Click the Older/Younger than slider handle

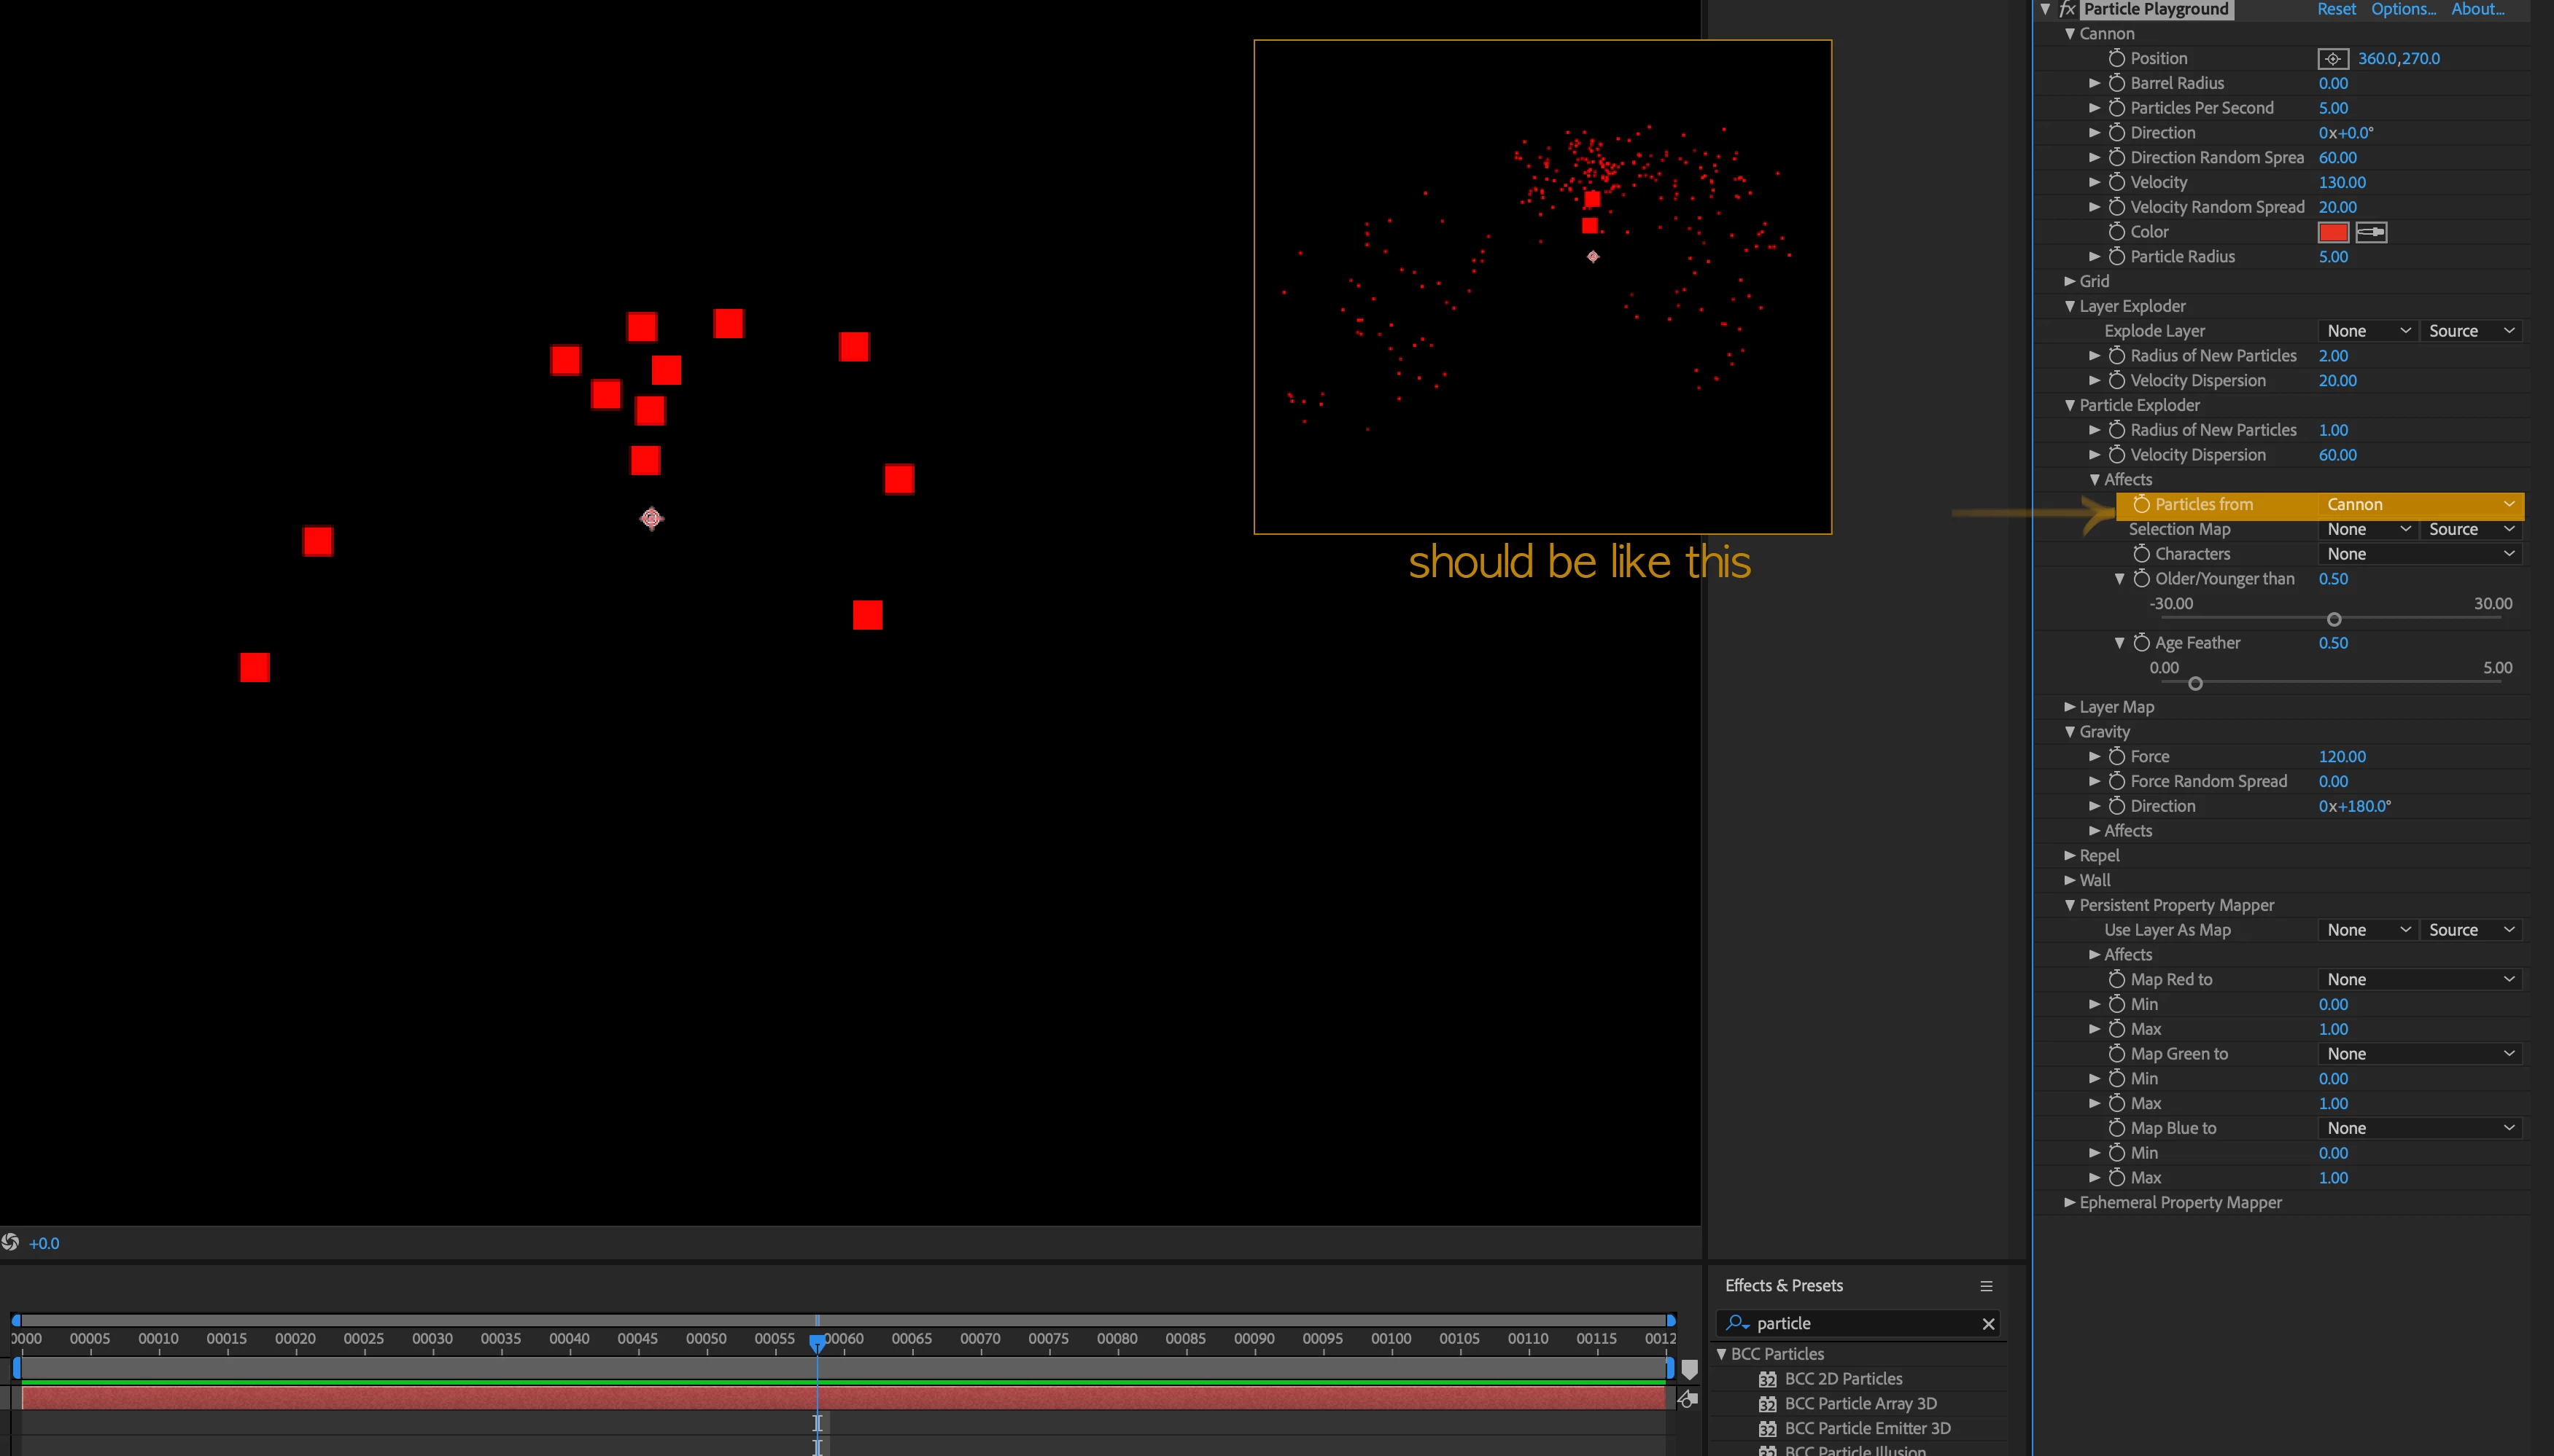click(x=2334, y=620)
